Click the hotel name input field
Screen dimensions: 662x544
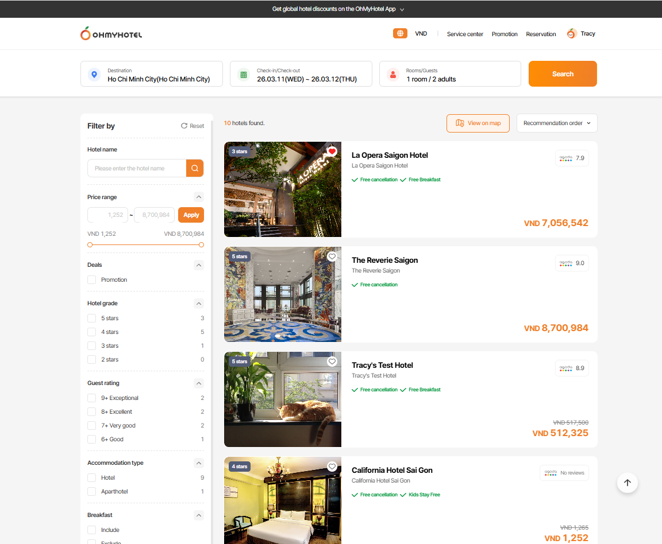point(137,168)
